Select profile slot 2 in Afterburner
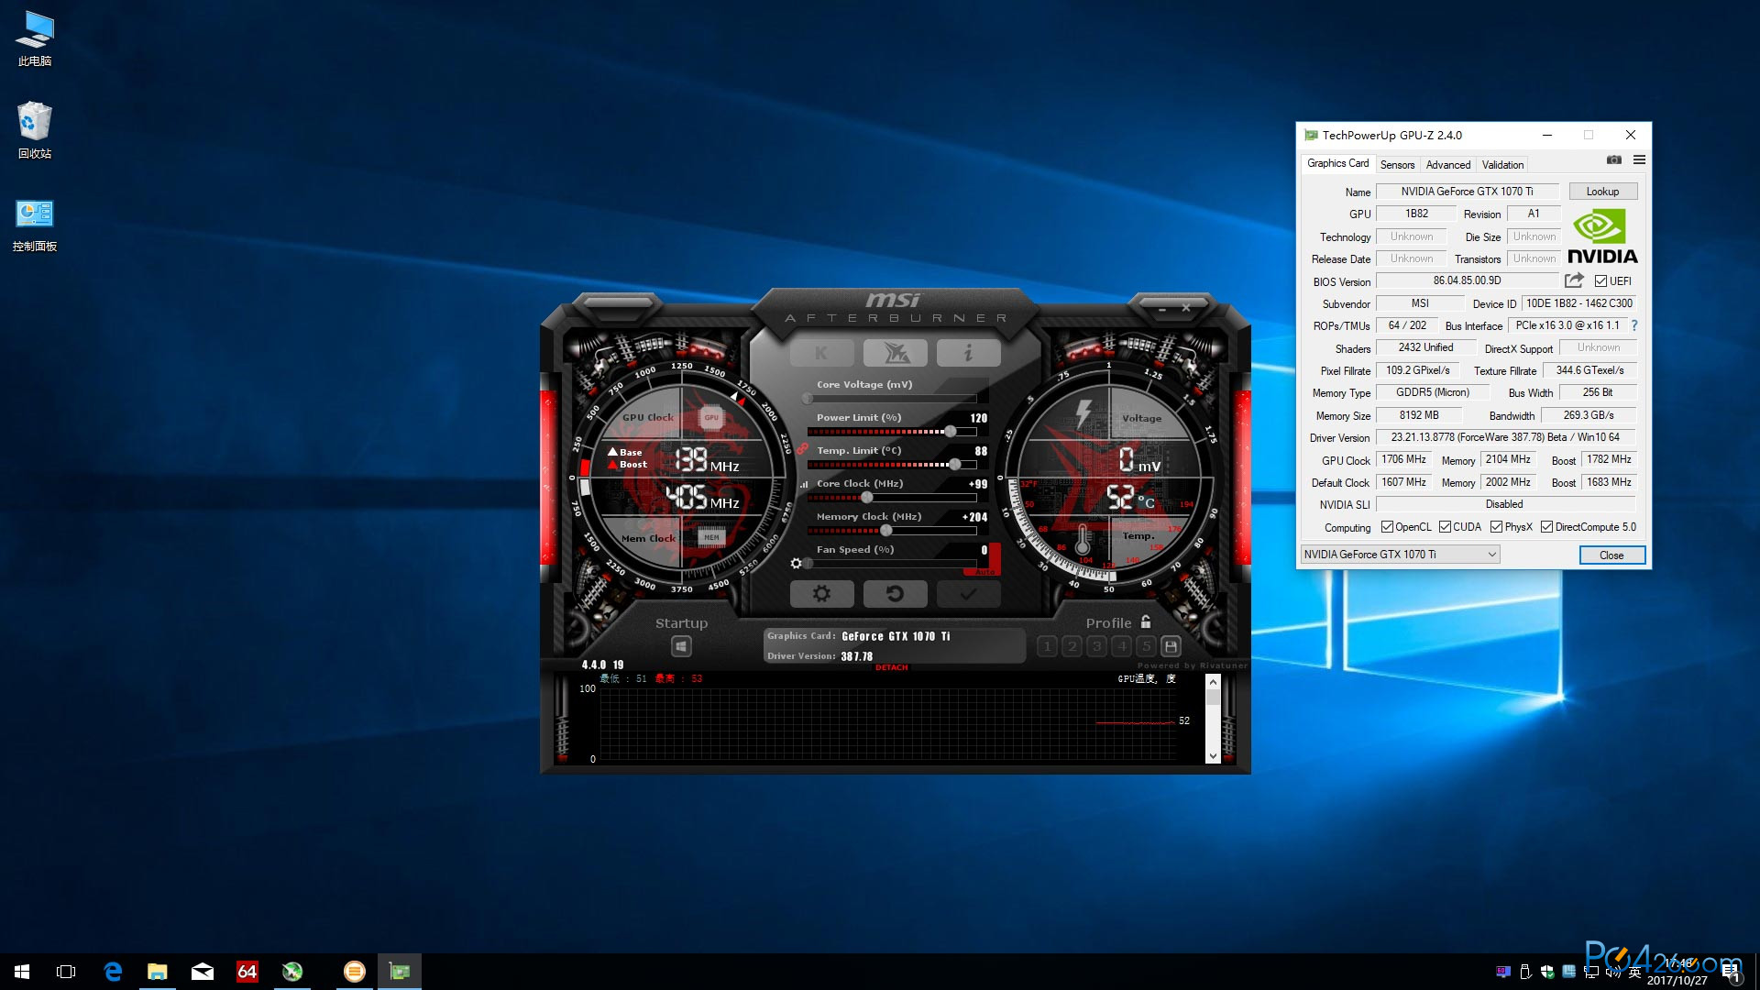1760x990 pixels. (1072, 646)
